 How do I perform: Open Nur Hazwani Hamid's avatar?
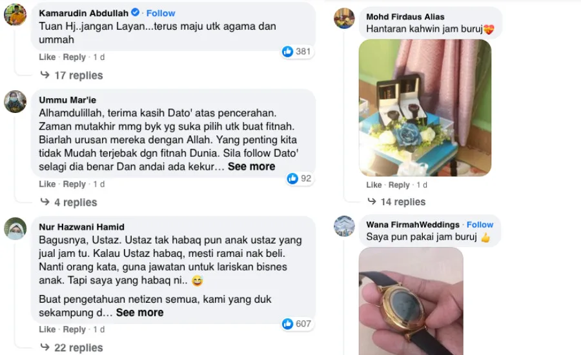(x=15, y=228)
